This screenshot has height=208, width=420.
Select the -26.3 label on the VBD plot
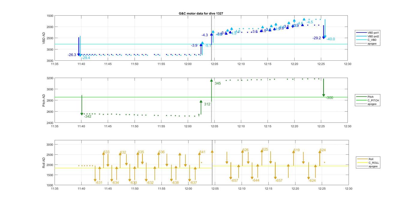[x=72, y=55]
